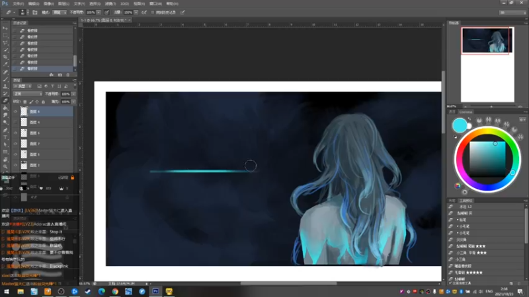The width and height of the screenshot is (529, 297).
Task: Open the 文件(F) File menu
Action: point(19,4)
